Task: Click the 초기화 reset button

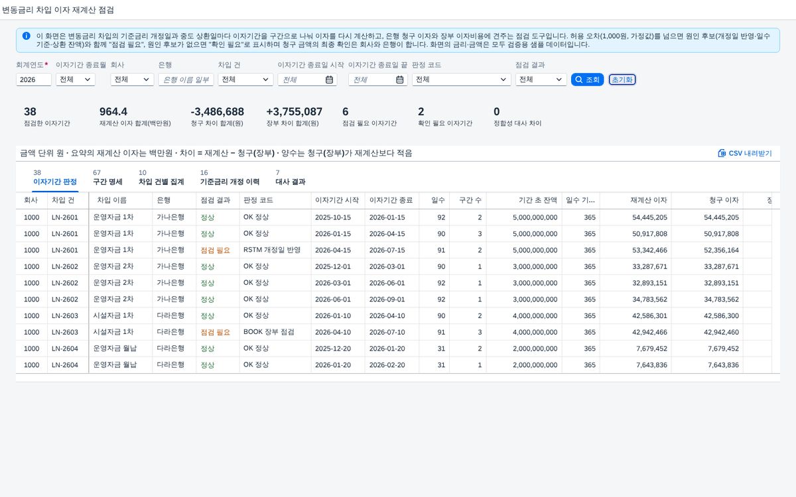Action: click(x=622, y=80)
